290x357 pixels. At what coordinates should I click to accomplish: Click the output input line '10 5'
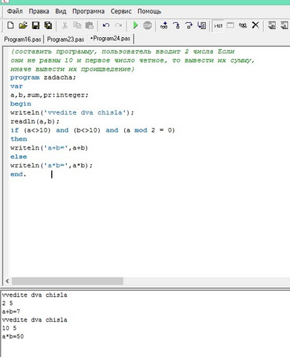tap(9, 328)
